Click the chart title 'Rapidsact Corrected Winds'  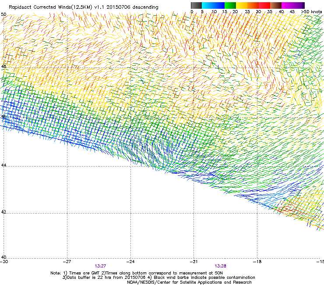tap(40, 7)
